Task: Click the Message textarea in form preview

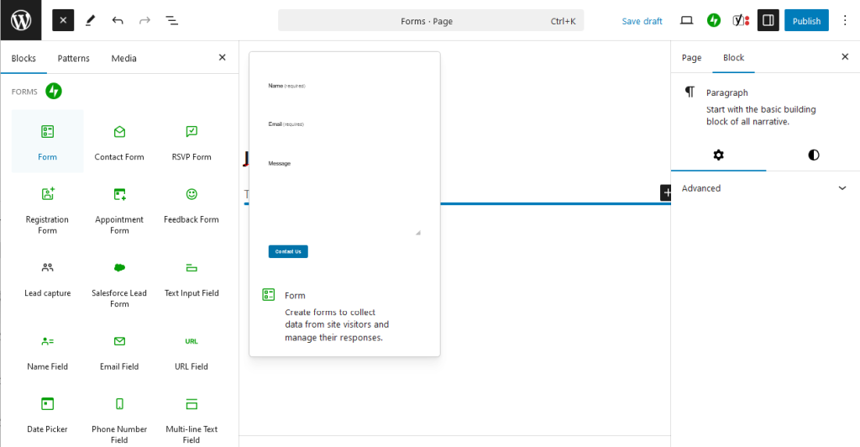Action: (x=344, y=202)
